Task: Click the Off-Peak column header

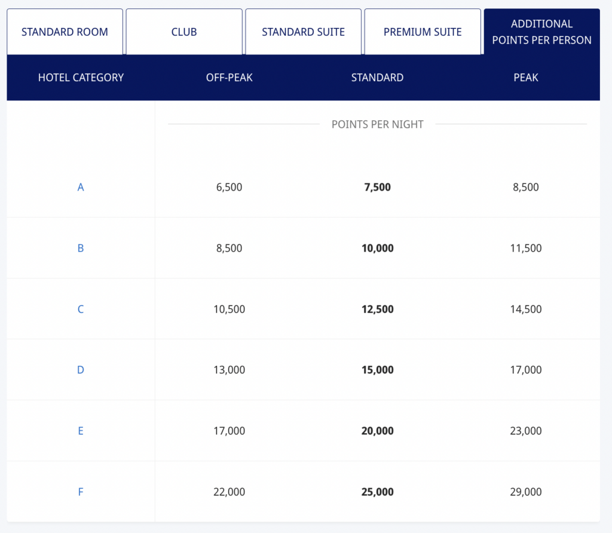Action: (229, 78)
